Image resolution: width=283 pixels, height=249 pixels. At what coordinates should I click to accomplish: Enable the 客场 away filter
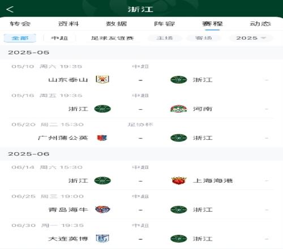(204, 38)
